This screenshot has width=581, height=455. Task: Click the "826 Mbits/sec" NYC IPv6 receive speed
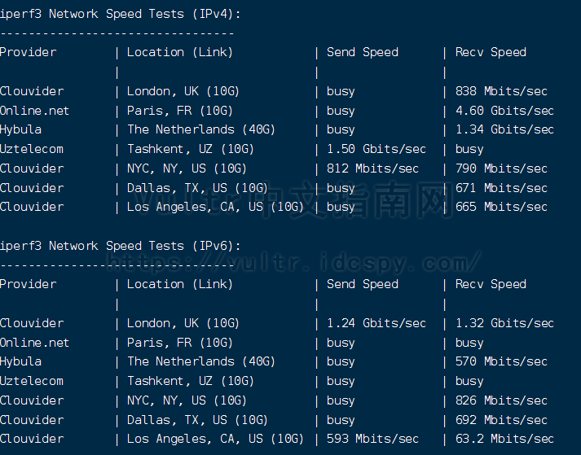tap(501, 400)
